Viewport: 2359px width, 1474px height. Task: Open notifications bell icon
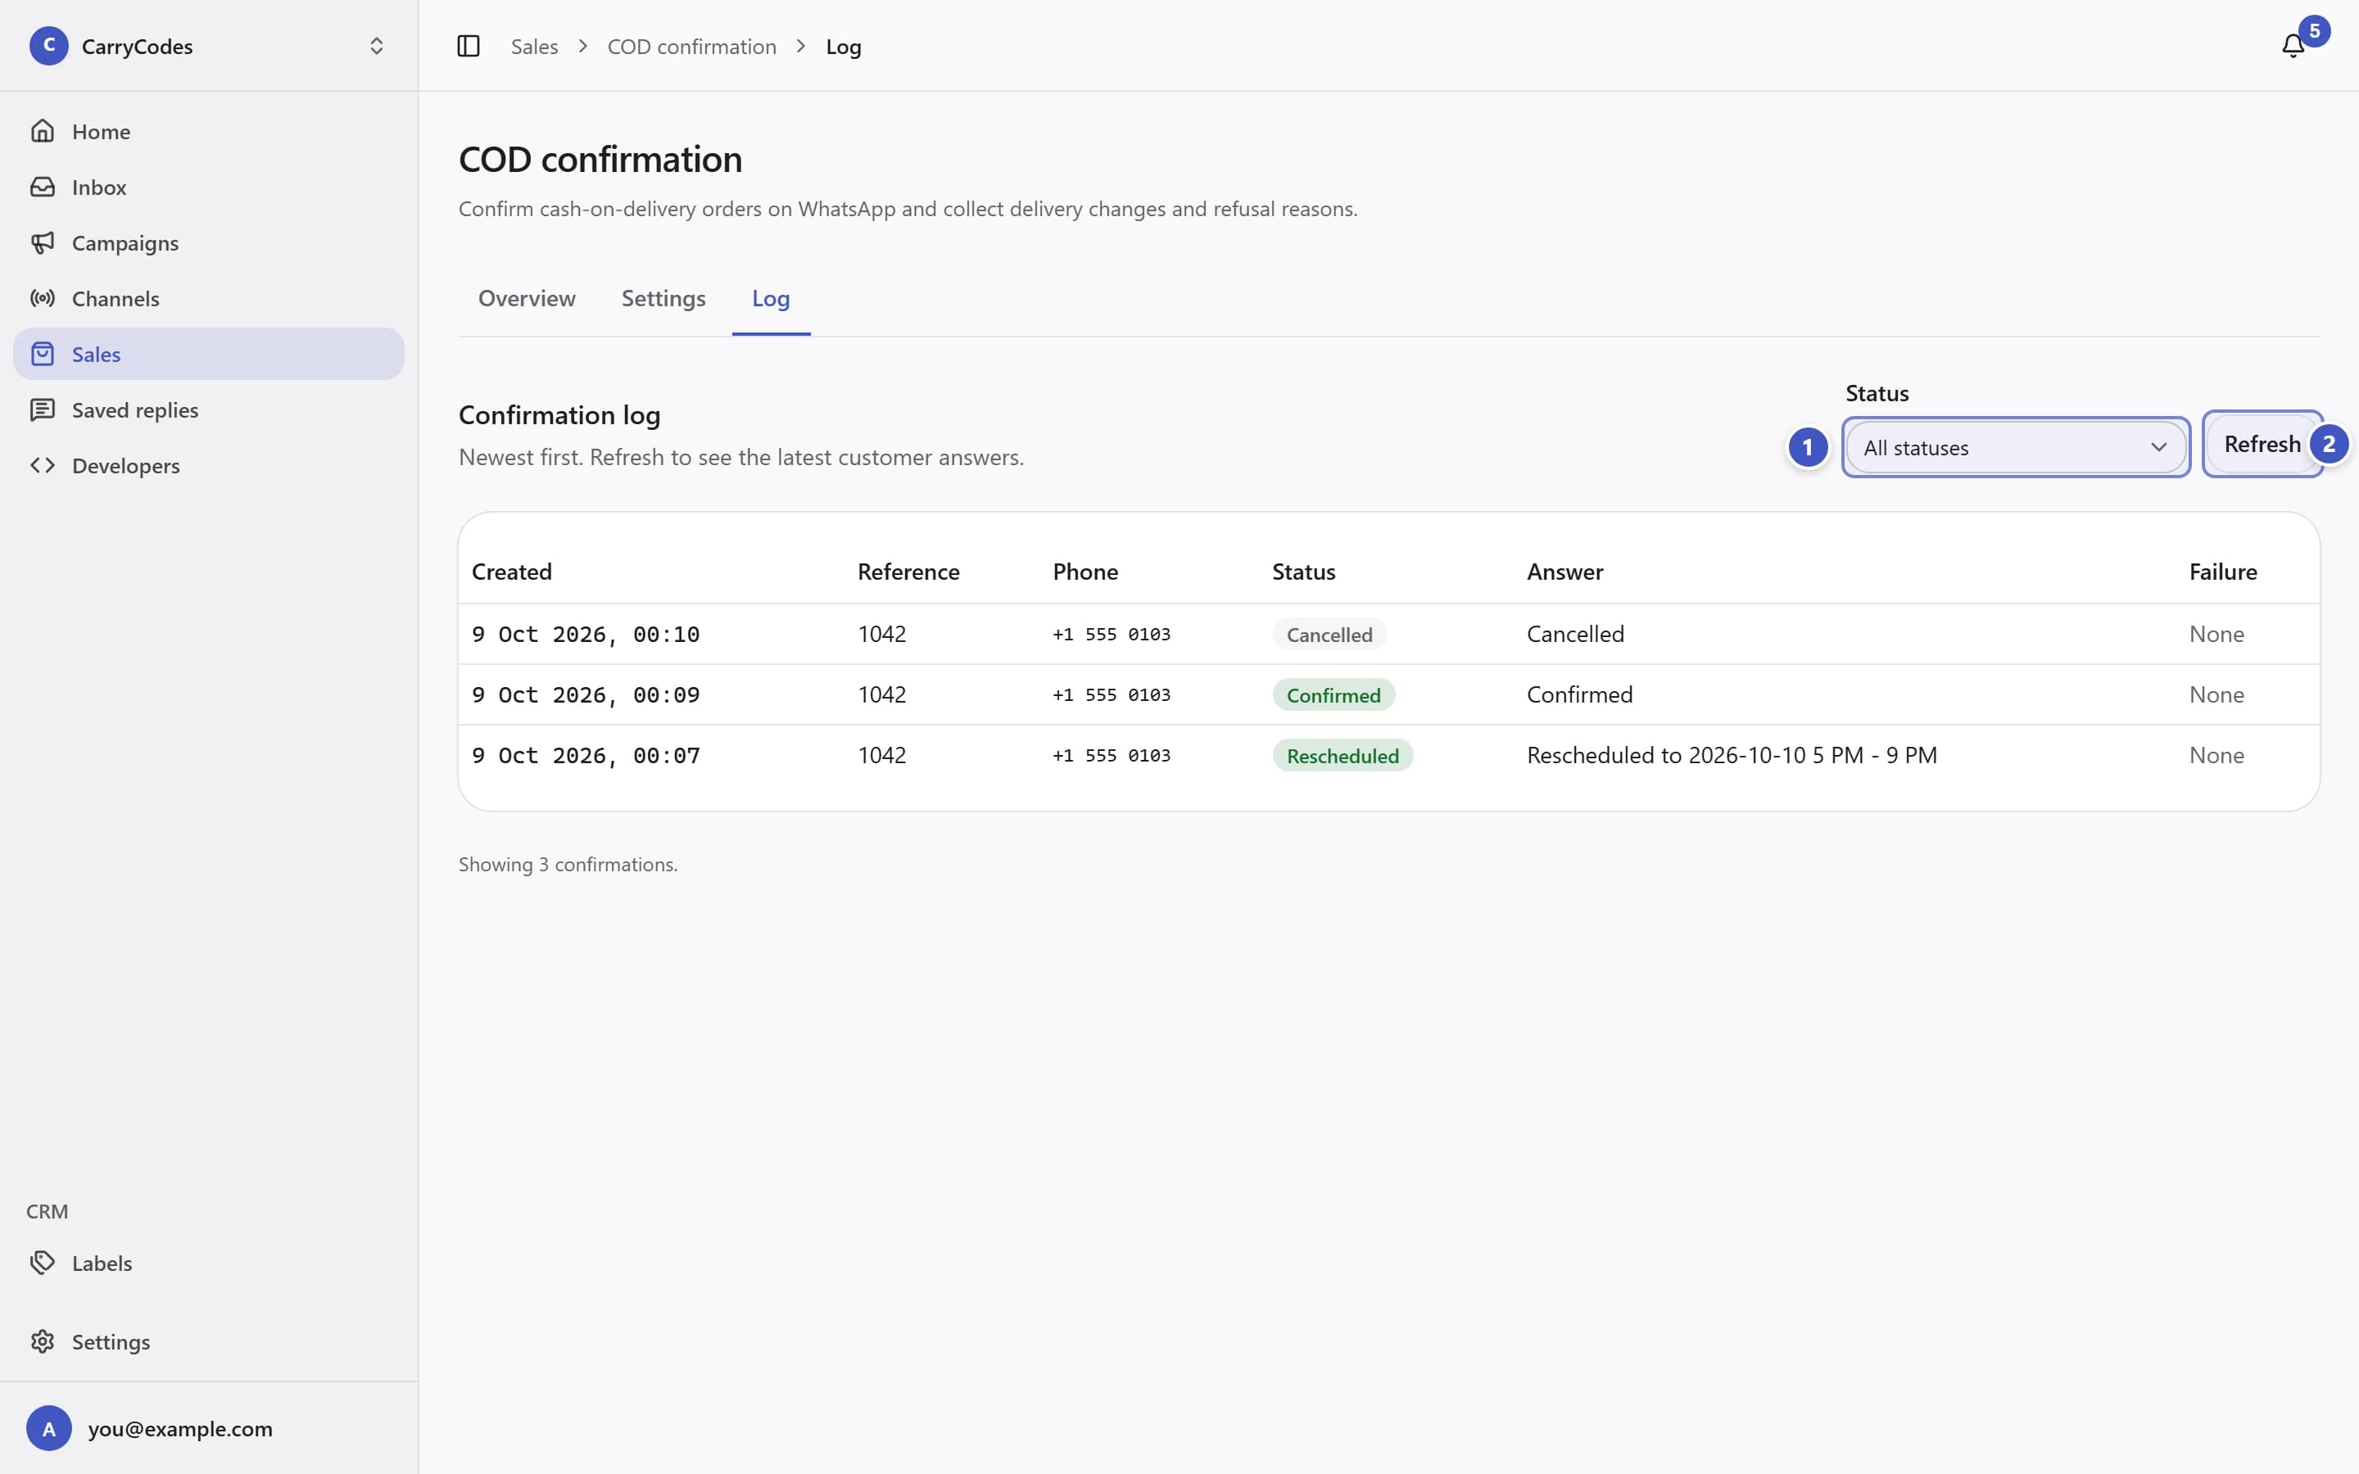pos(2293,46)
